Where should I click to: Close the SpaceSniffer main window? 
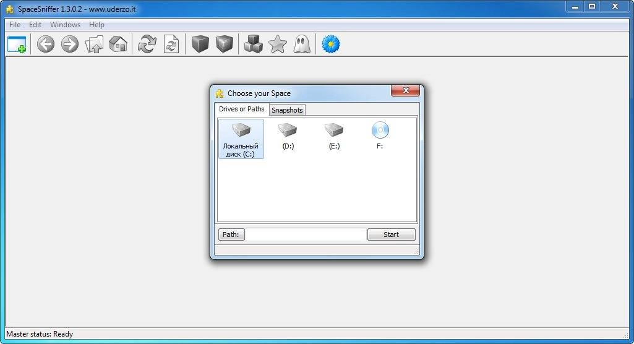point(615,6)
